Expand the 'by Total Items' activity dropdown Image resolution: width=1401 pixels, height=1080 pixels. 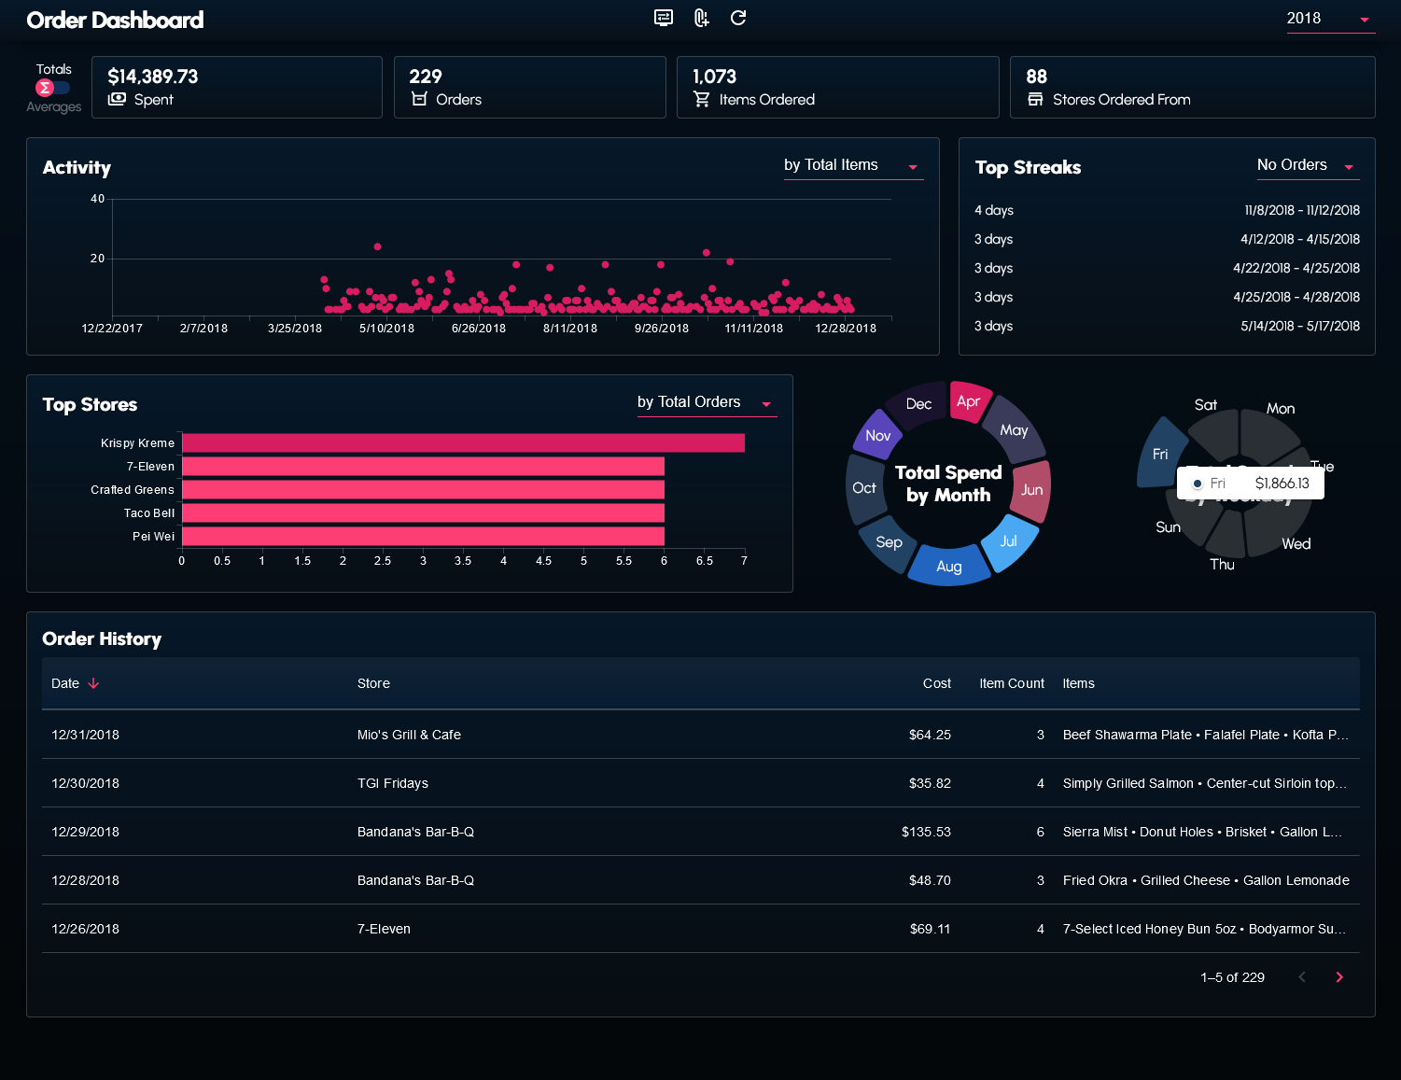tap(852, 165)
